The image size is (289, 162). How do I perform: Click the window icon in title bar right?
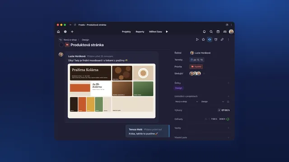(x=227, y=25)
